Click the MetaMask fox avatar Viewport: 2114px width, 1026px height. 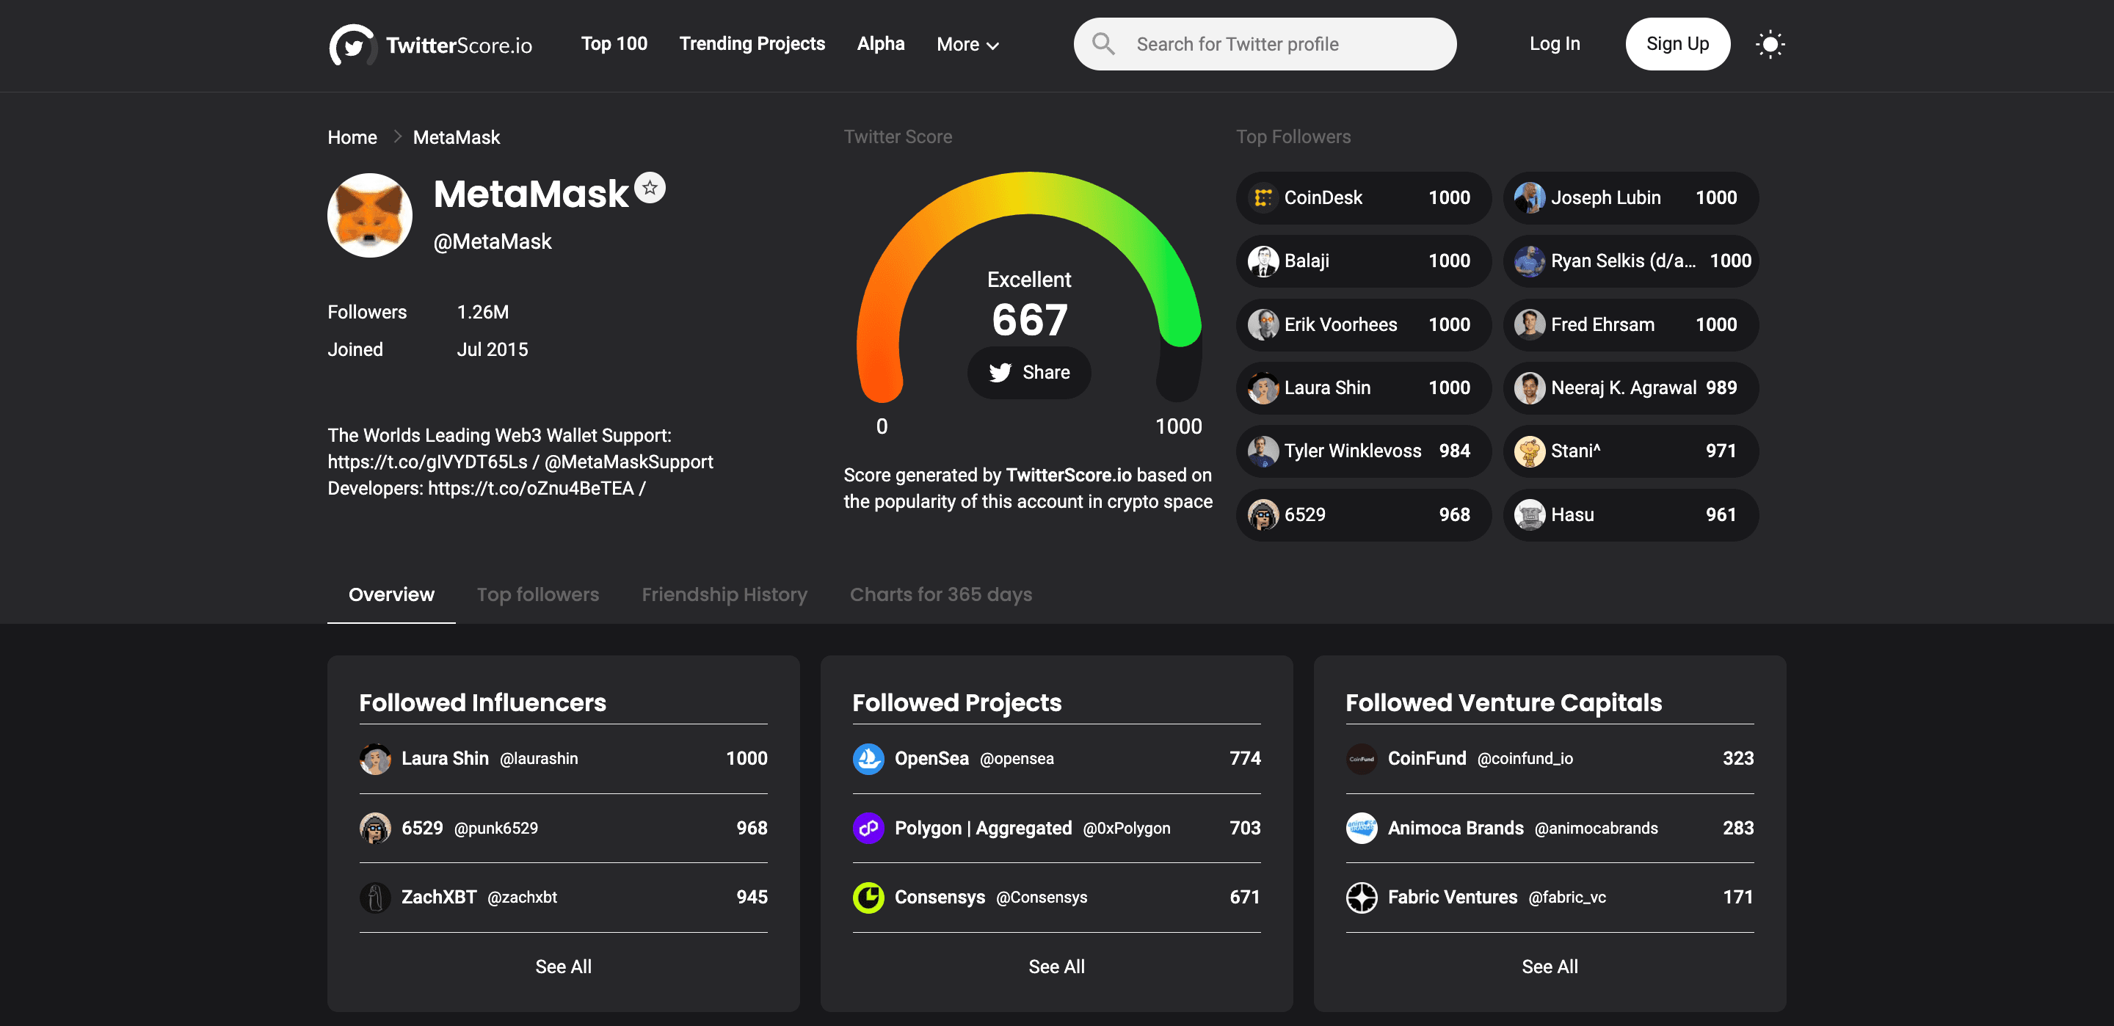click(370, 215)
